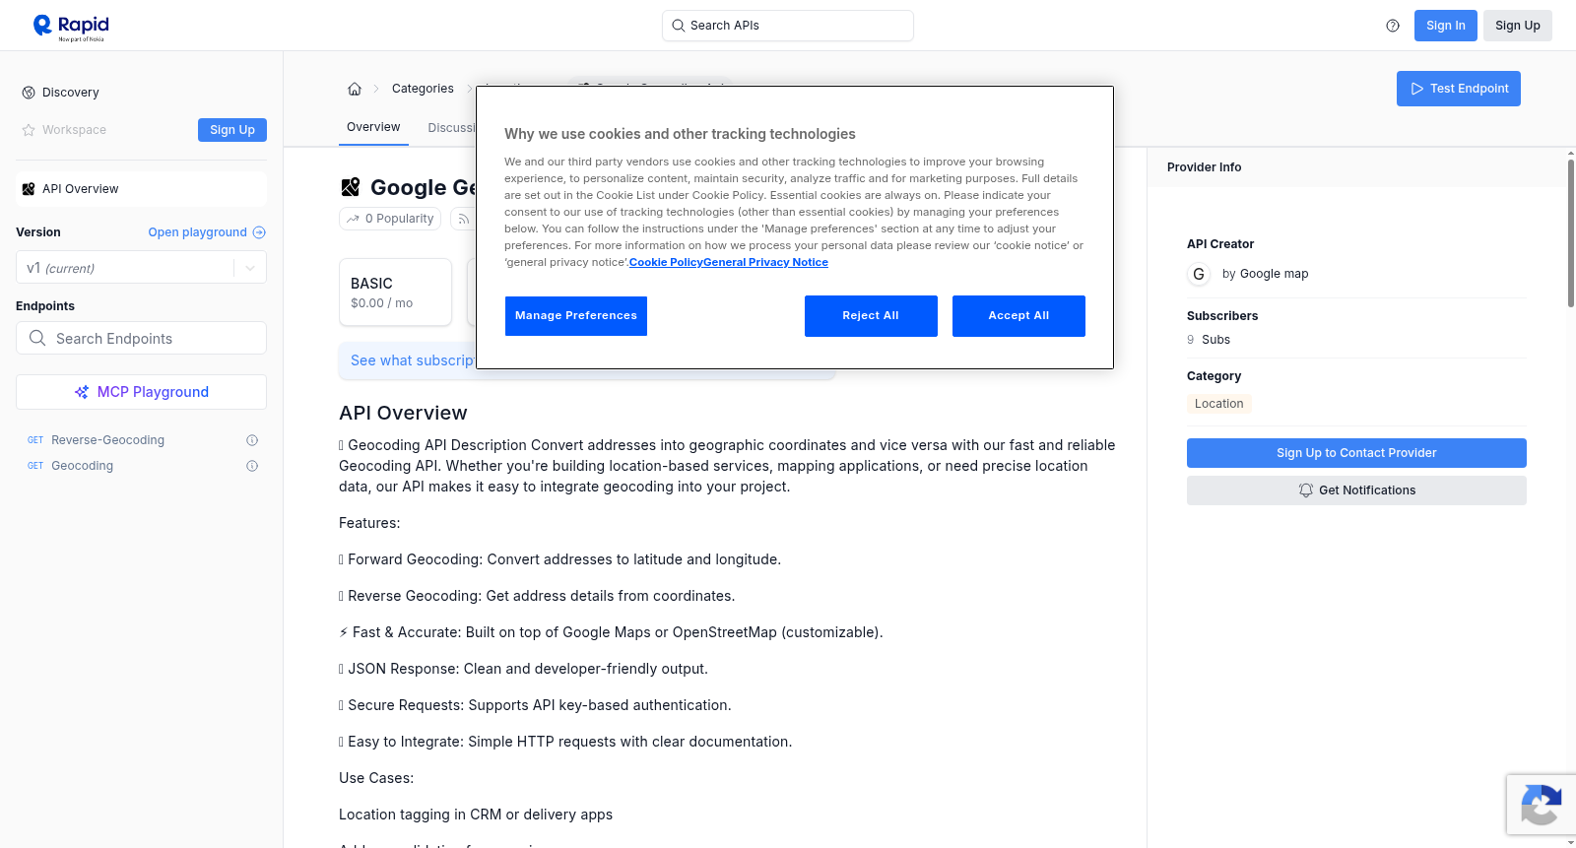
Task: Click the Location category tag
Action: (x=1218, y=404)
